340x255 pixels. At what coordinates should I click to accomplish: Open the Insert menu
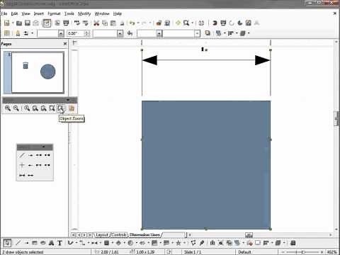(x=39, y=13)
